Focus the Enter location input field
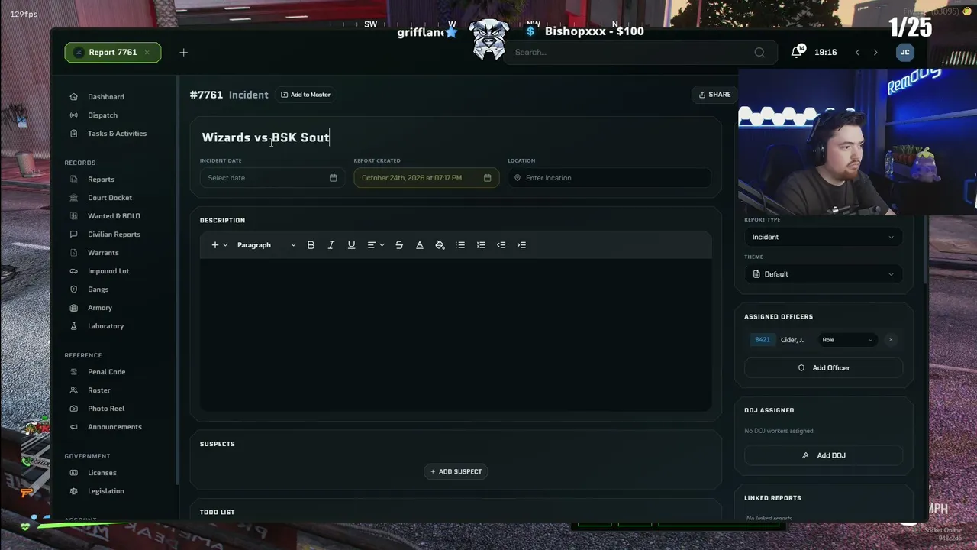The image size is (977, 550). pos(609,178)
